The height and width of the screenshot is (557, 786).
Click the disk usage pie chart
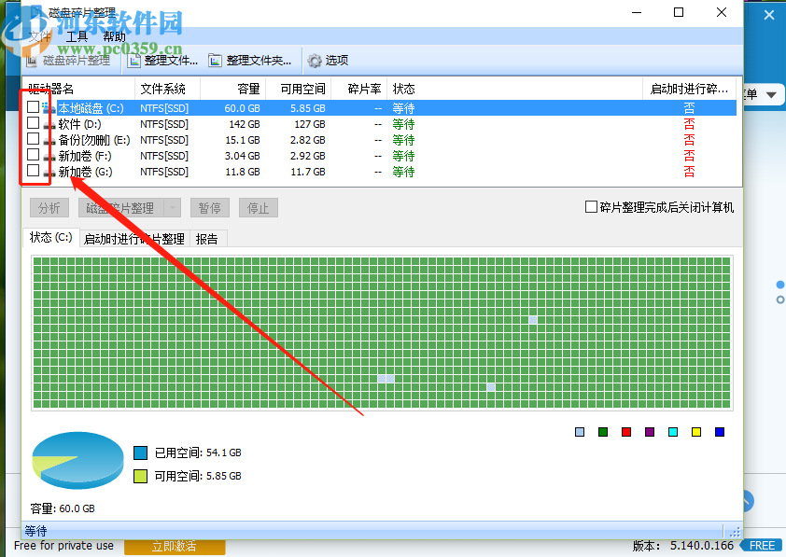pos(77,460)
